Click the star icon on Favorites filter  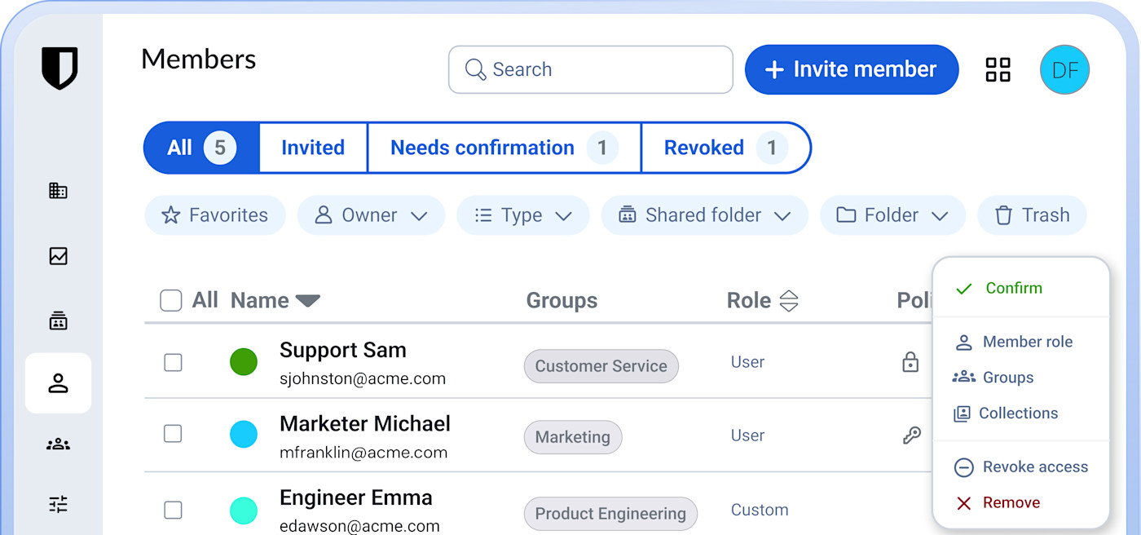coord(170,215)
